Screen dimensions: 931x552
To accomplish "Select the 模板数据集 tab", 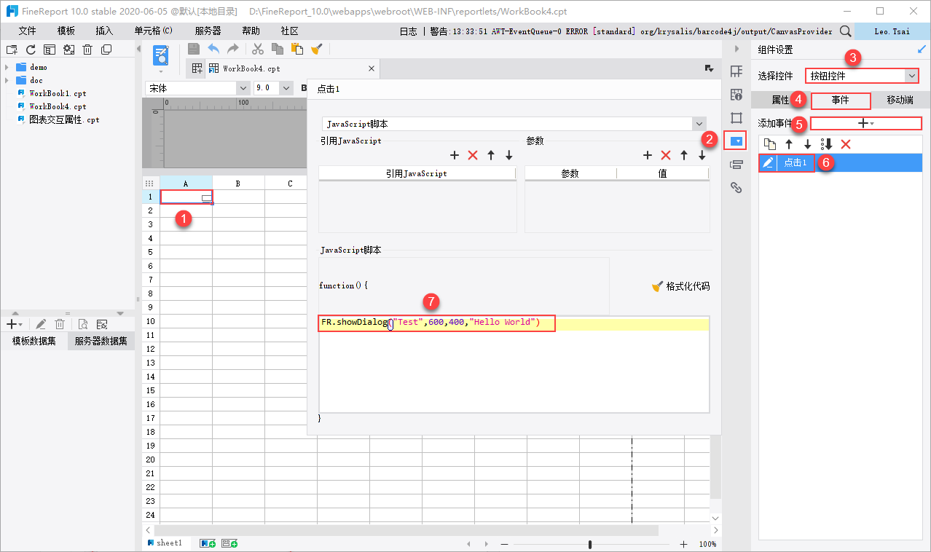I will tap(34, 342).
